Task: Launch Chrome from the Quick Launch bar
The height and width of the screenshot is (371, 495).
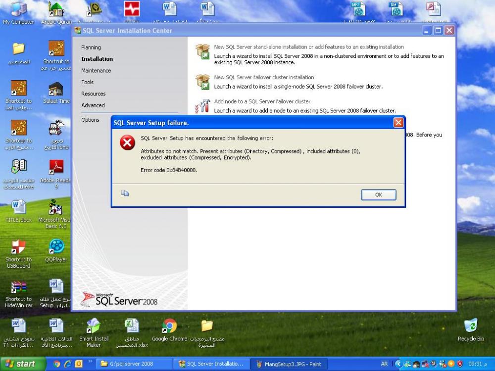Action: click(57, 364)
